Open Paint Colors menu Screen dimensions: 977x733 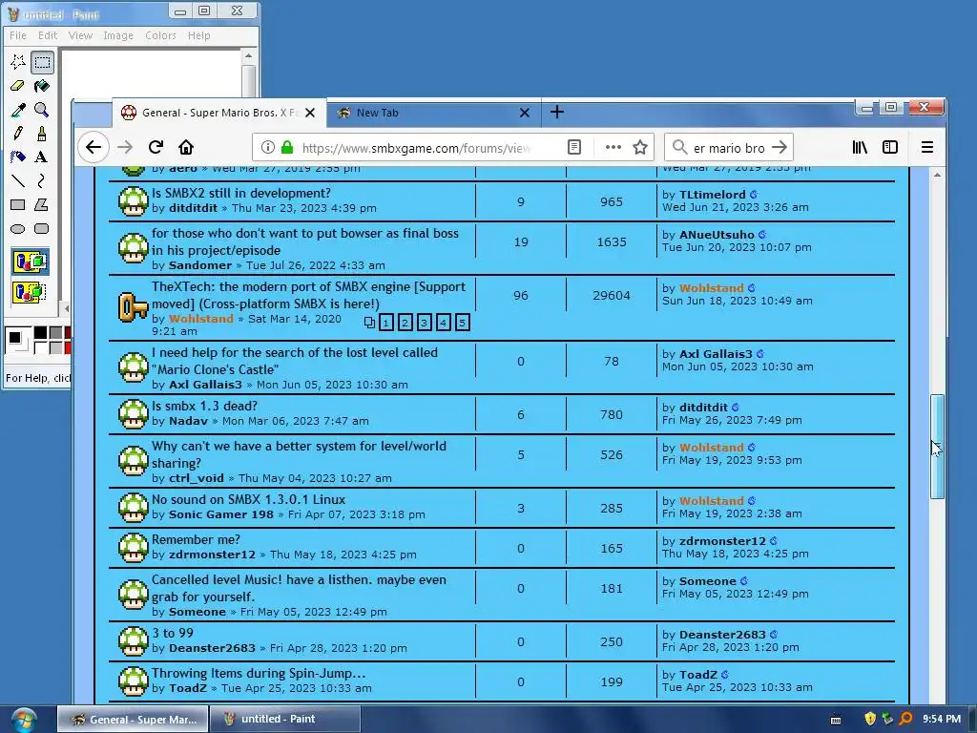click(x=160, y=35)
